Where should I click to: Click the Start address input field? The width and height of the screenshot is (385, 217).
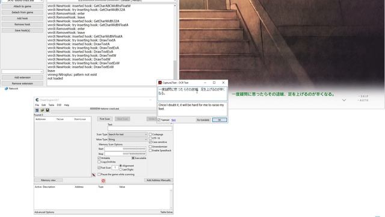(125, 149)
